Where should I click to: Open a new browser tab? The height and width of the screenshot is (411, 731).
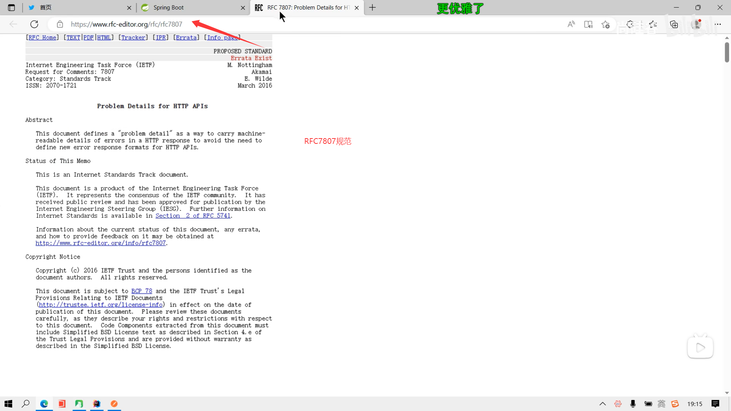(x=372, y=8)
